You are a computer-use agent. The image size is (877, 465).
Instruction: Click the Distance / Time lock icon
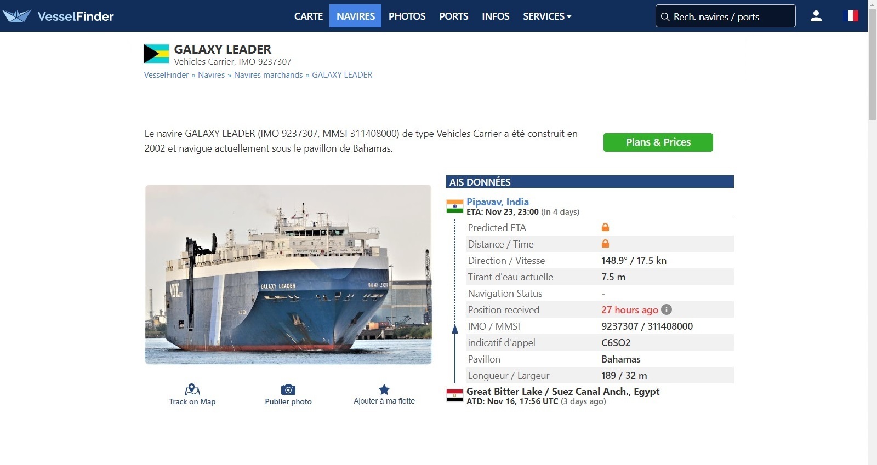tap(605, 244)
